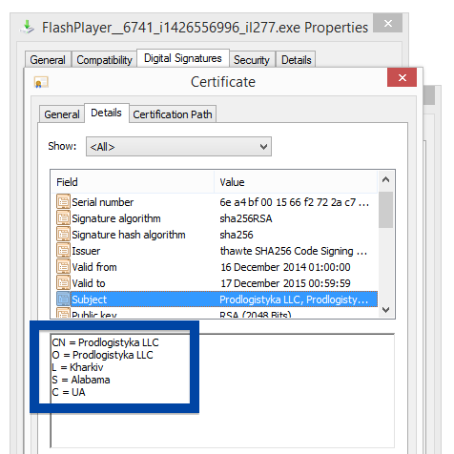Click 'C = UA' in detail box
The width and height of the screenshot is (454, 454).
pos(69,392)
